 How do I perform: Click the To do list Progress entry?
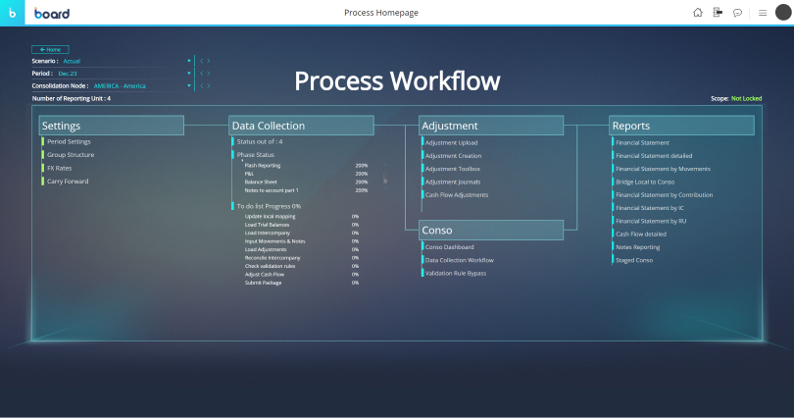point(269,206)
